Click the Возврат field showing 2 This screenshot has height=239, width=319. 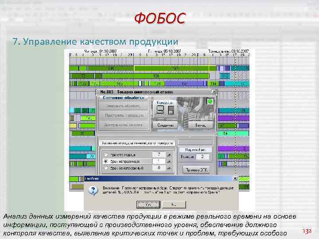tap(202, 157)
